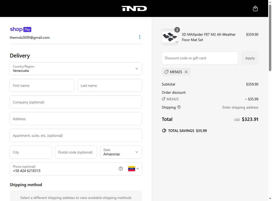Screen dimensions: 272x201
Task: Click the product name 3D MAXpider Floor Mat Set
Action: pyautogui.click(x=208, y=37)
